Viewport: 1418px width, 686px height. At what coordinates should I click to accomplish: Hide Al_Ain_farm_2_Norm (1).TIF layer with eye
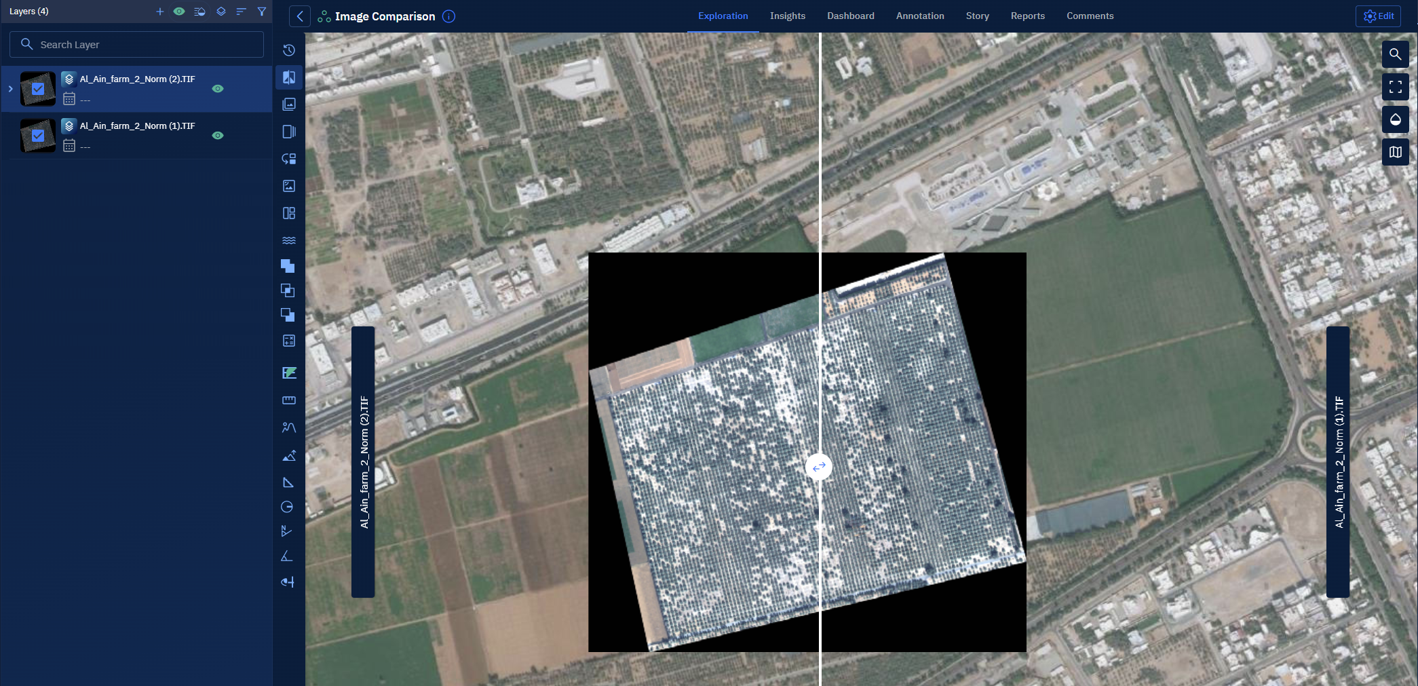click(218, 136)
